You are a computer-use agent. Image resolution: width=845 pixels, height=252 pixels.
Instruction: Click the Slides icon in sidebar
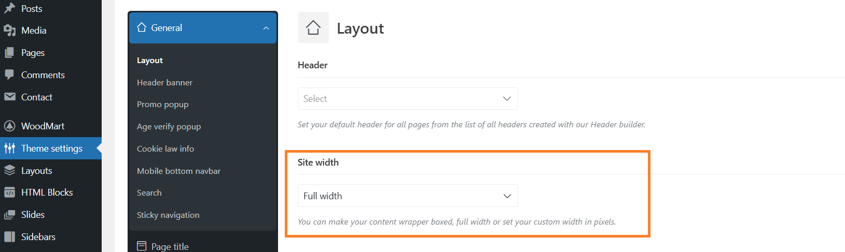tap(9, 215)
